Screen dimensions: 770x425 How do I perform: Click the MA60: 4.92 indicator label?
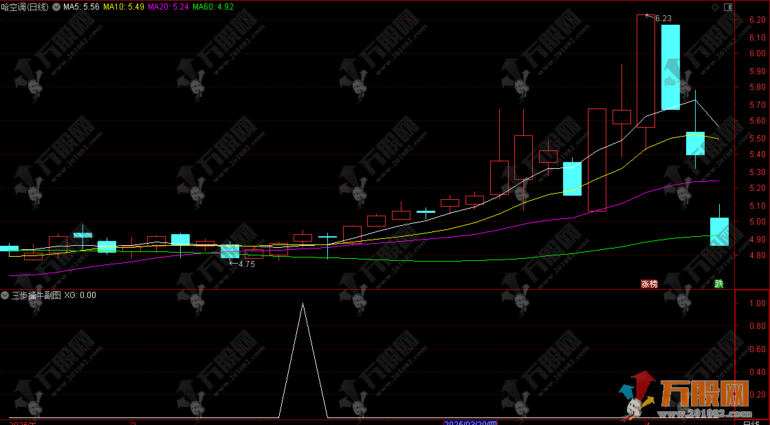212,7
